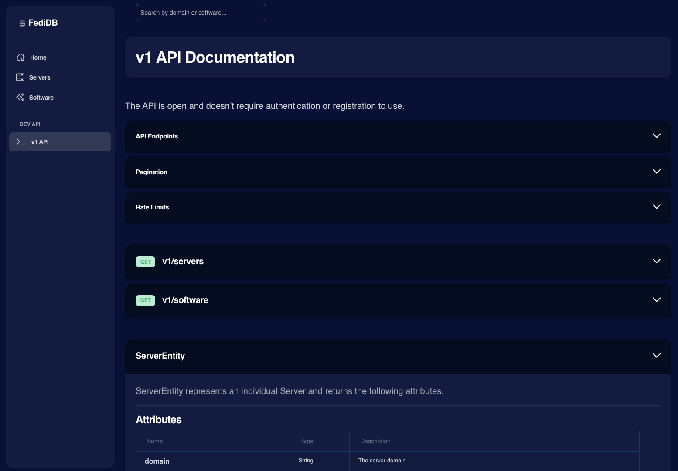Click the Attributes heading
Screen dimensions: 678x471
(x=159, y=420)
